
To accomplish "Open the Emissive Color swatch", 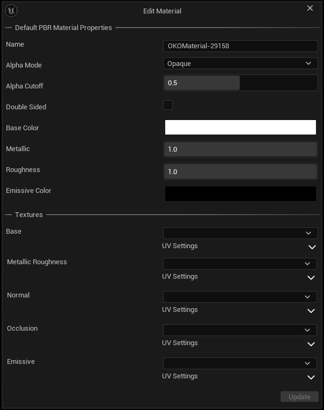I will tap(240, 194).
